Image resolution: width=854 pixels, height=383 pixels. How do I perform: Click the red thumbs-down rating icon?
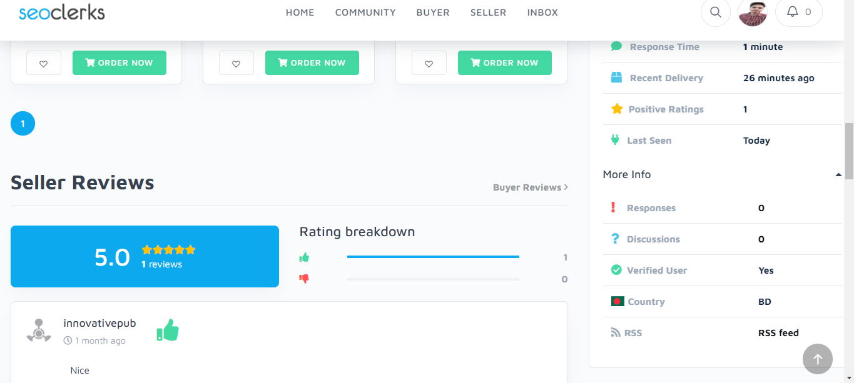point(304,279)
